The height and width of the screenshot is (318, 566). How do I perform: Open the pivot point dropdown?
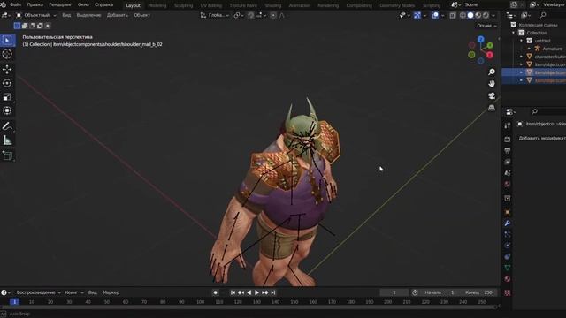239,15
